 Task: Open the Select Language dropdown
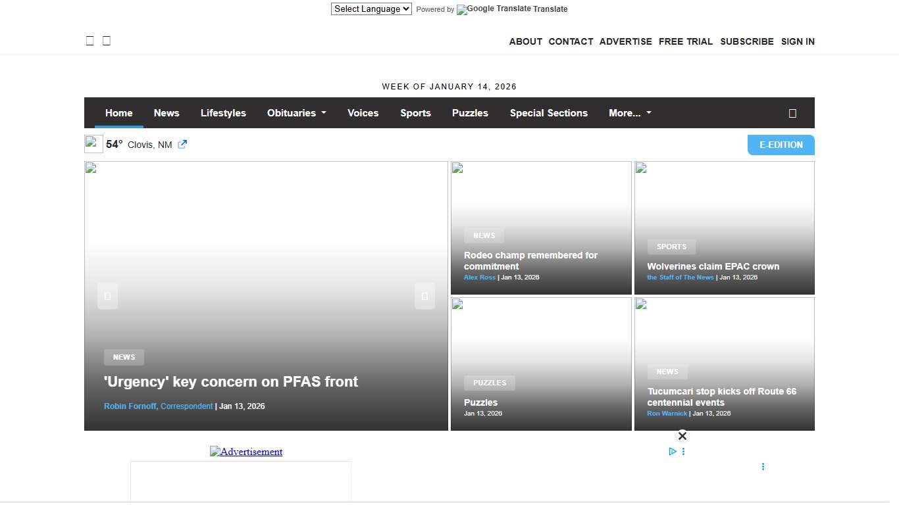point(371,9)
